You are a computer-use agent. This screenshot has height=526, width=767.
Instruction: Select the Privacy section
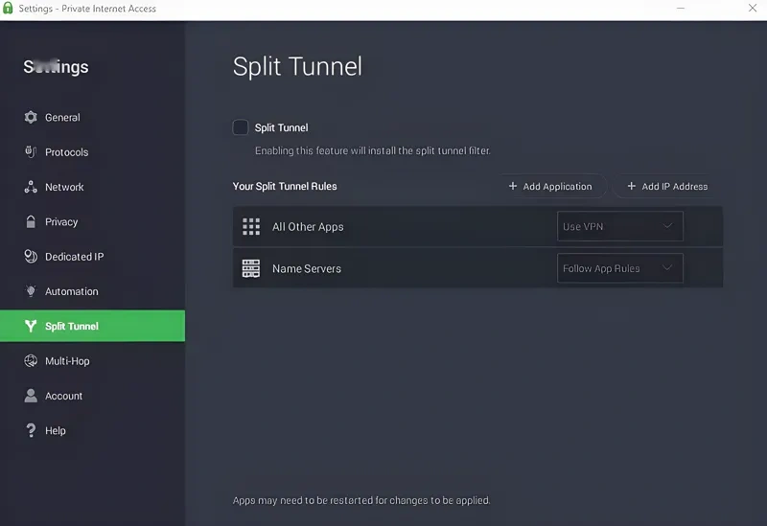[61, 222]
